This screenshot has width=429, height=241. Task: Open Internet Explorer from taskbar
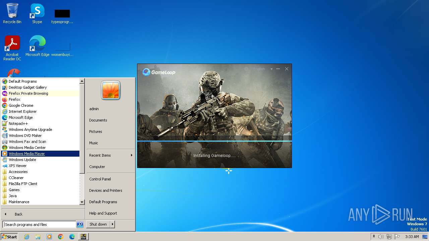[x=26, y=237]
